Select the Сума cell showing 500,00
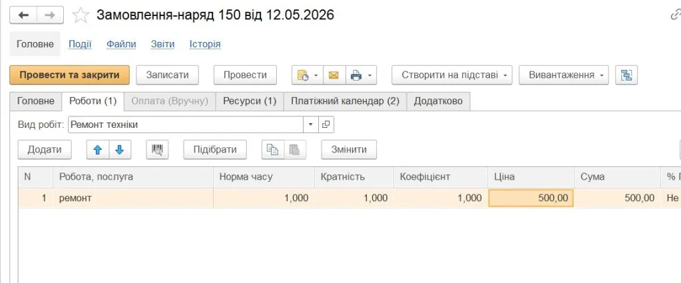Viewport: 681px width, 283px height. (x=617, y=198)
